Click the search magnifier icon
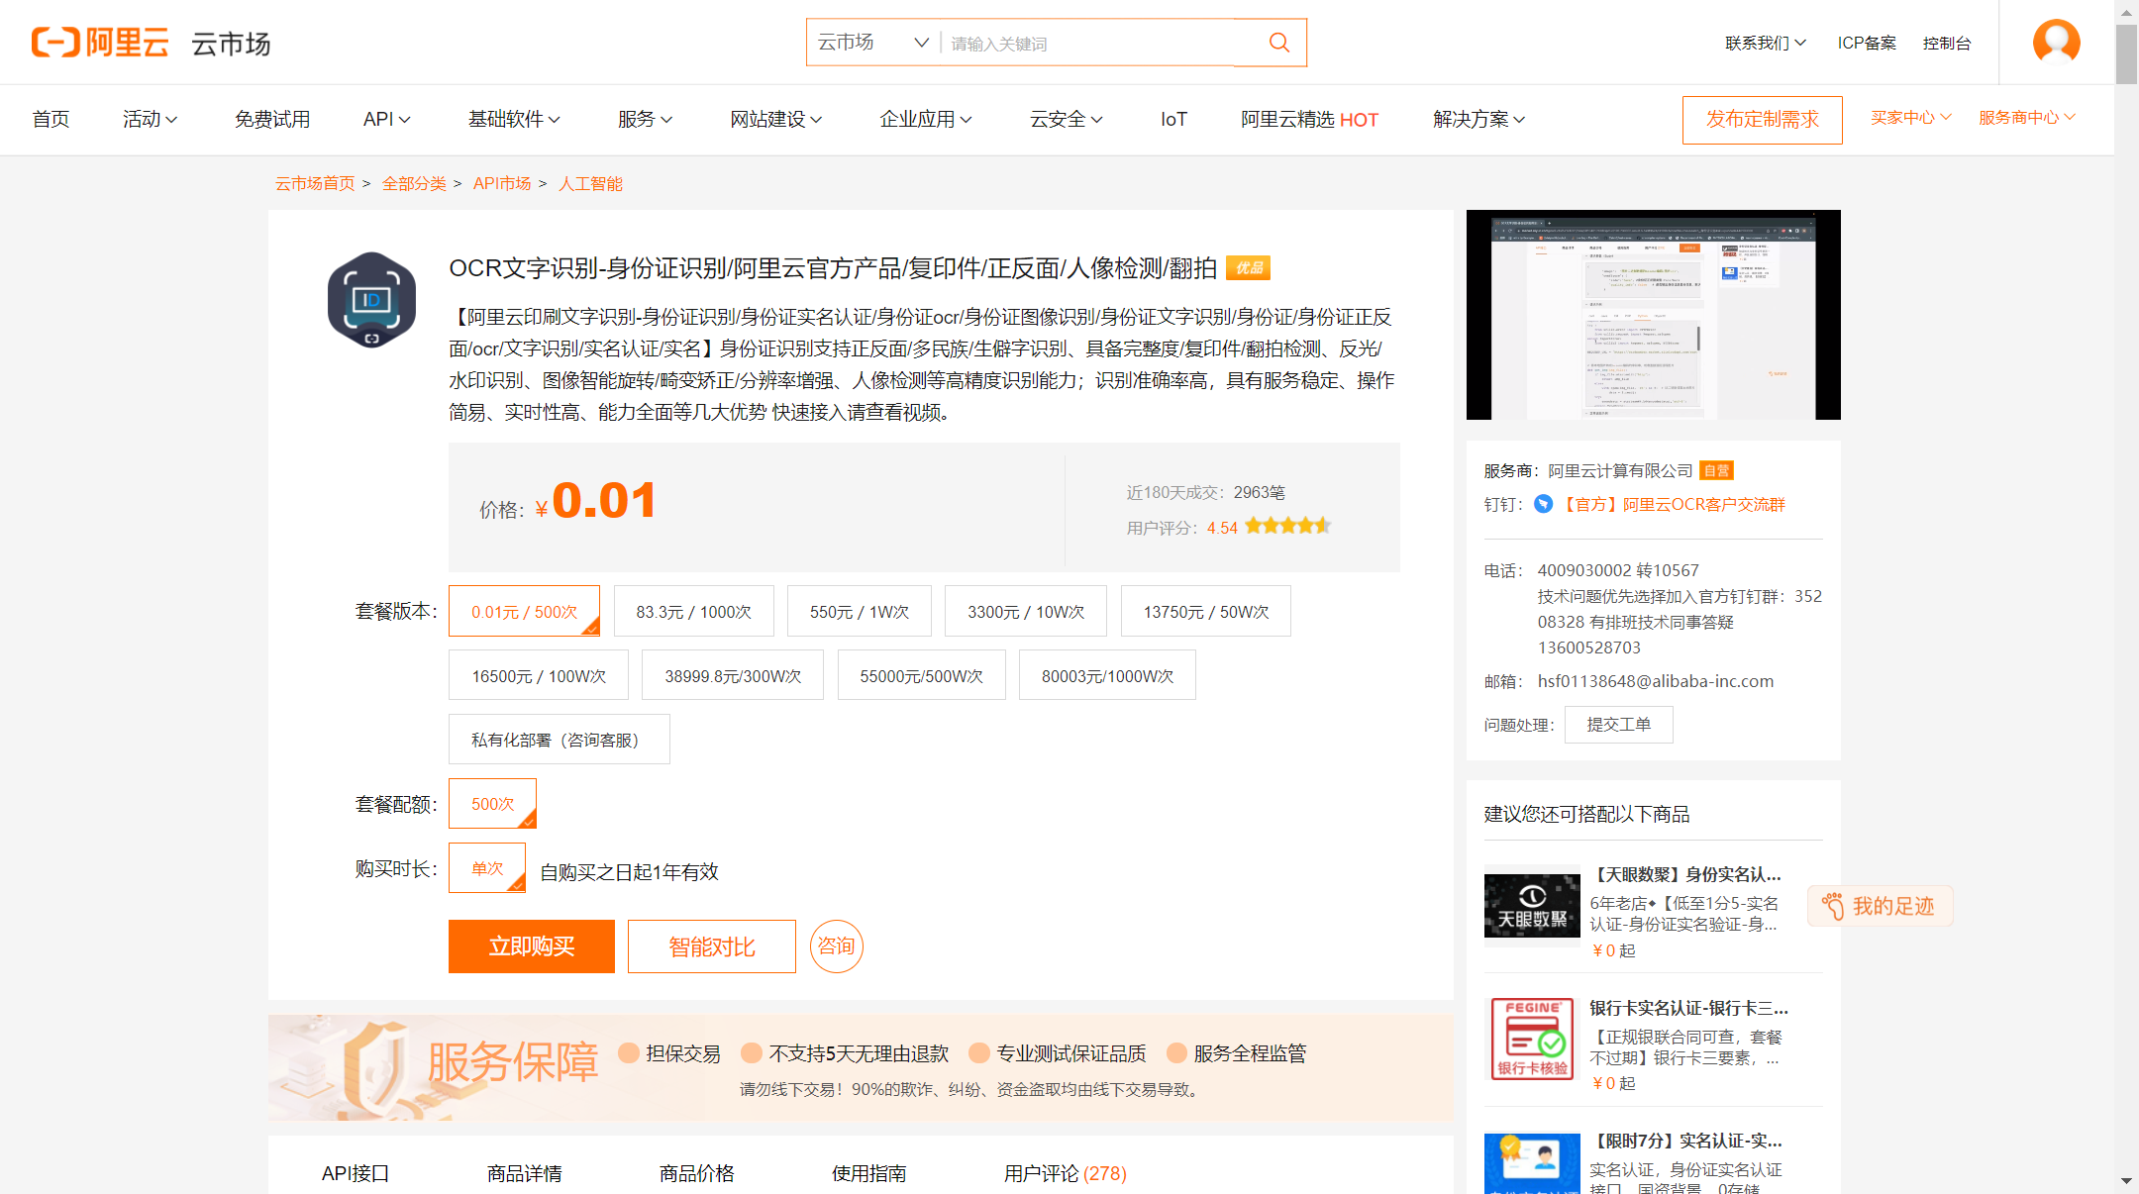This screenshot has height=1194, width=2139. point(1279,43)
